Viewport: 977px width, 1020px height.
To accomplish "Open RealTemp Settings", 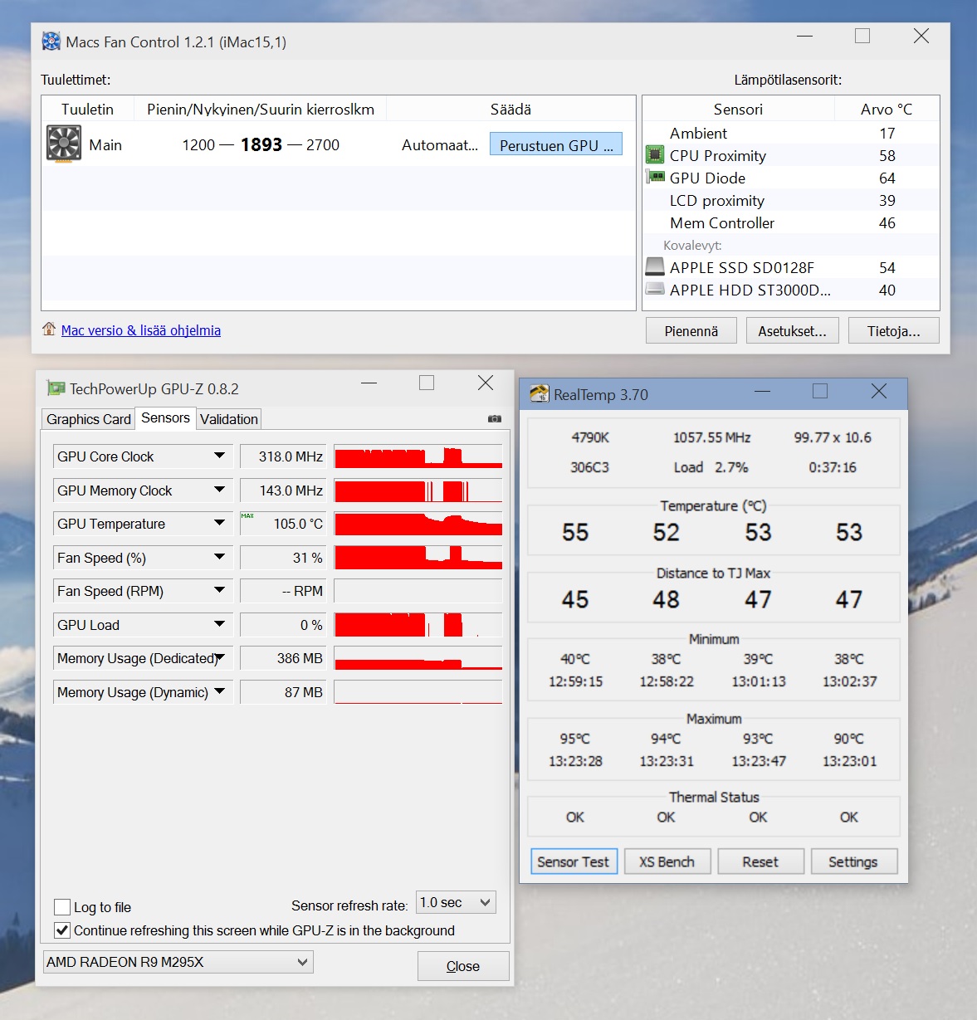I will pos(852,861).
